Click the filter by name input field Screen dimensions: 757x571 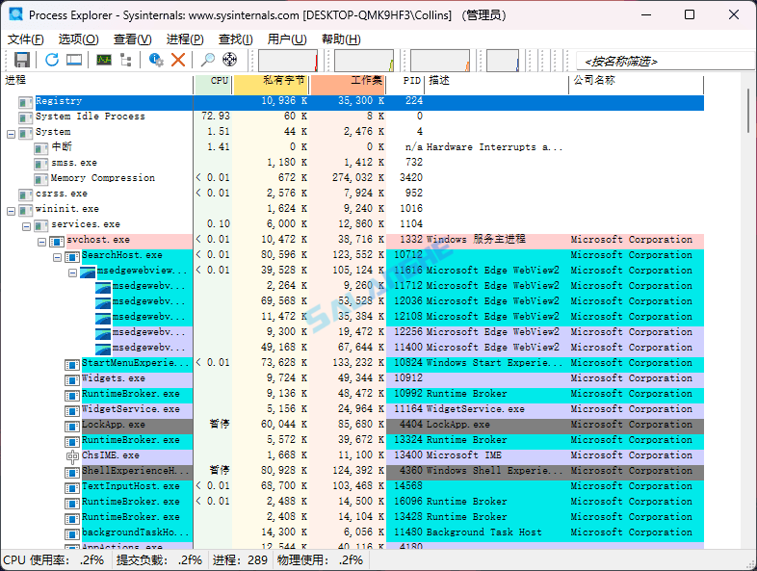[x=666, y=62]
